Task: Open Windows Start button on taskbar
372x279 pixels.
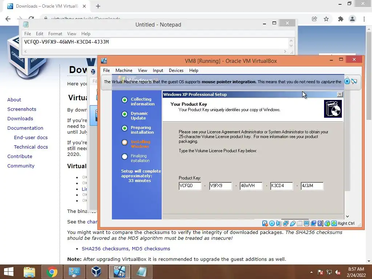Action: [x=9, y=272]
